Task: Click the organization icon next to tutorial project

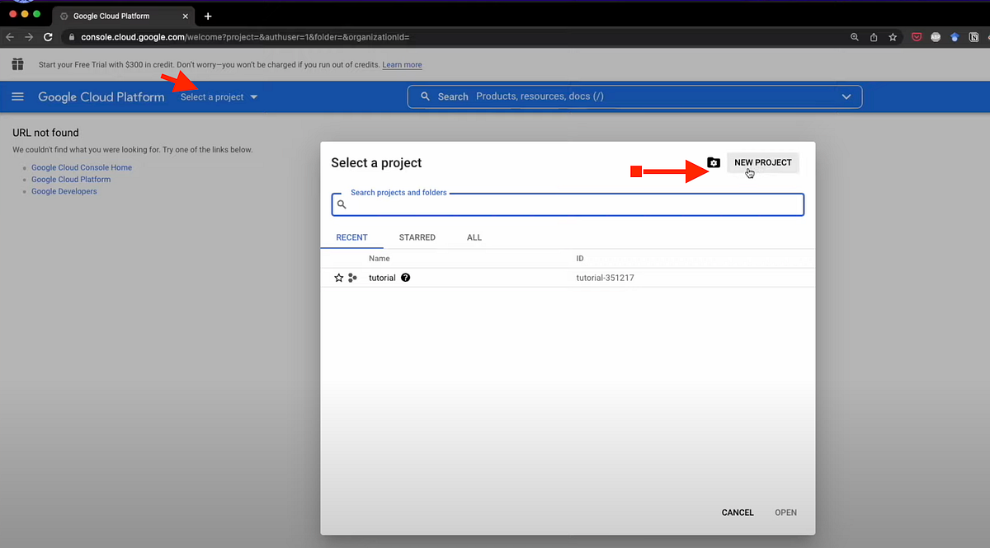Action: pyautogui.click(x=352, y=278)
